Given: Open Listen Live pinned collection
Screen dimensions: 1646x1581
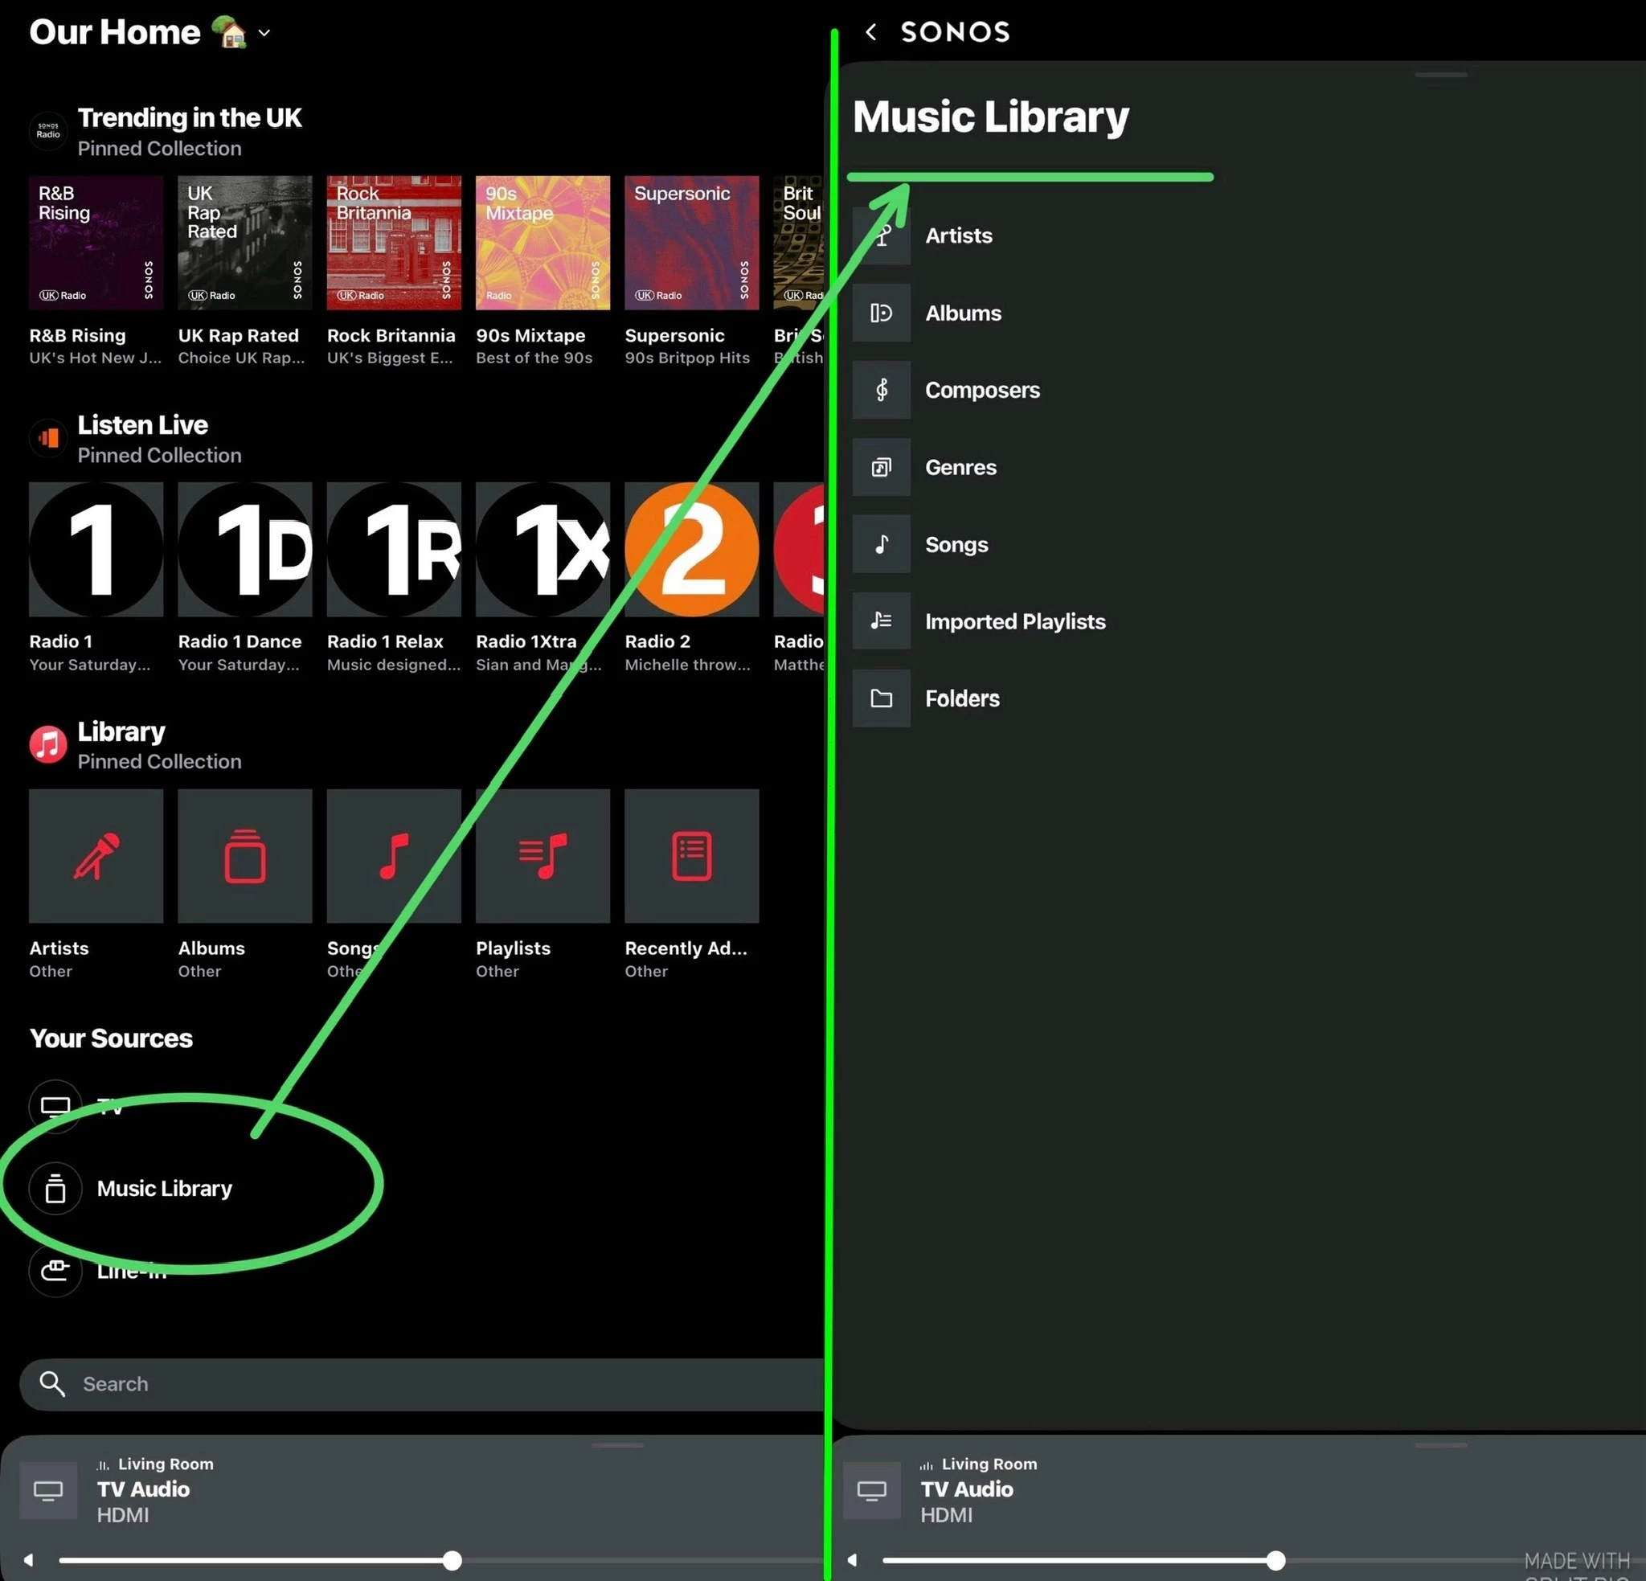Looking at the screenshot, I should 142,425.
